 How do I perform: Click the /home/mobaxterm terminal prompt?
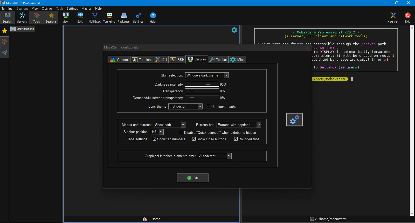coord(330,79)
